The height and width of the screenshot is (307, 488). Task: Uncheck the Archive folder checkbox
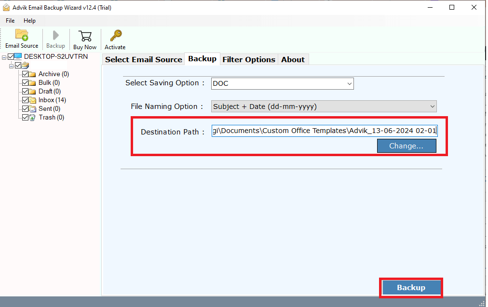pos(25,74)
